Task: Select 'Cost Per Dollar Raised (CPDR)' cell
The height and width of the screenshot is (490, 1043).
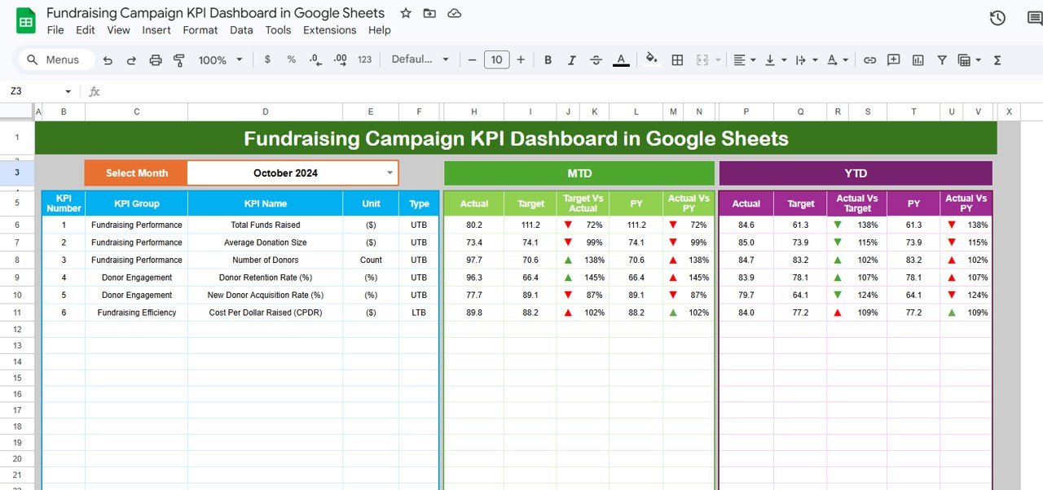Action: (265, 313)
